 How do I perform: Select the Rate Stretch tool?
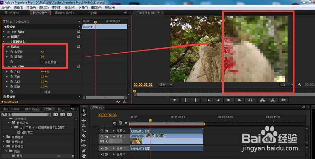(x=84, y=130)
